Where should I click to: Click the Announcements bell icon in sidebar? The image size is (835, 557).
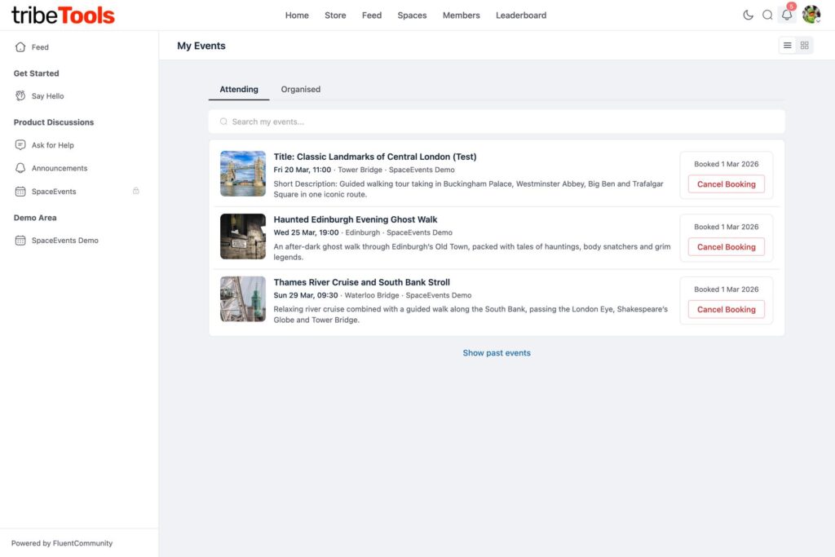click(x=20, y=168)
